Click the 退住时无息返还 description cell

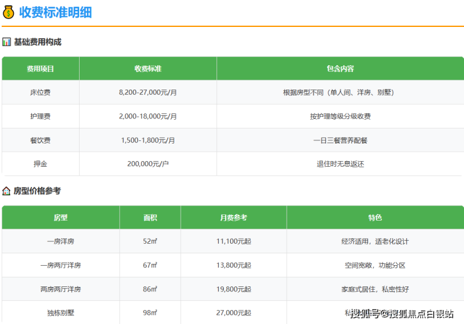340,164
